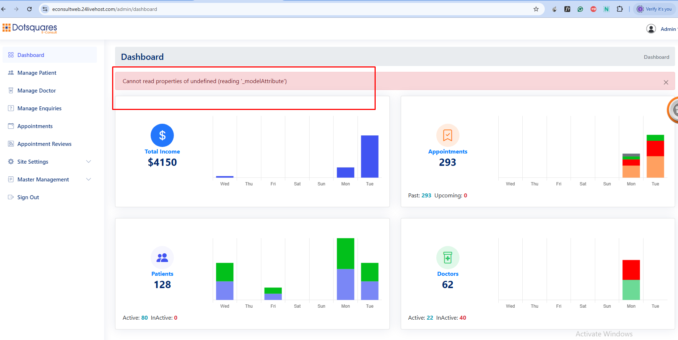The width and height of the screenshot is (678, 340).
Task: Click the 'Past: 293' text
Action: click(420, 196)
